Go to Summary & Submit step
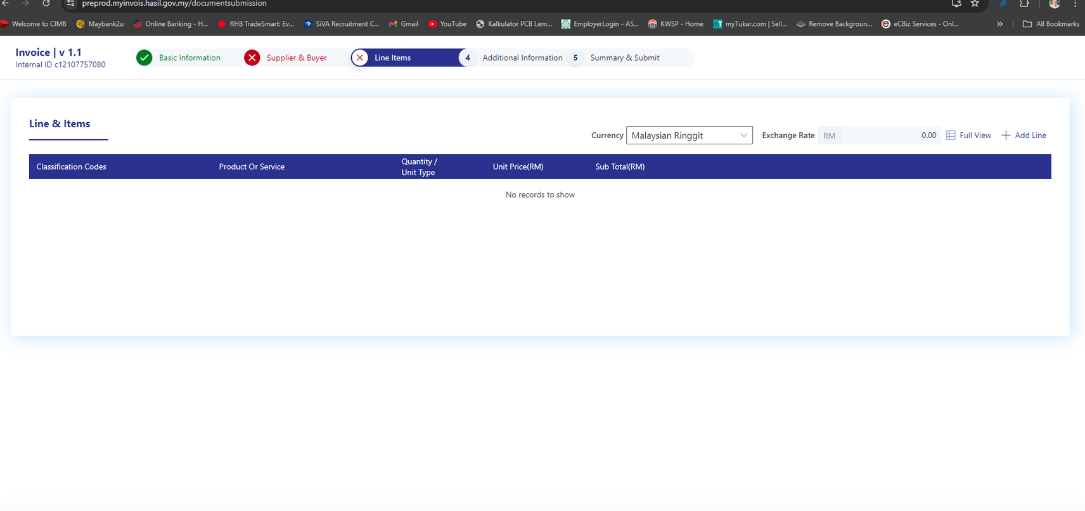 click(x=625, y=58)
